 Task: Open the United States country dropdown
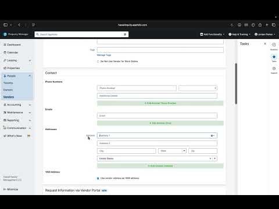point(157,158)
